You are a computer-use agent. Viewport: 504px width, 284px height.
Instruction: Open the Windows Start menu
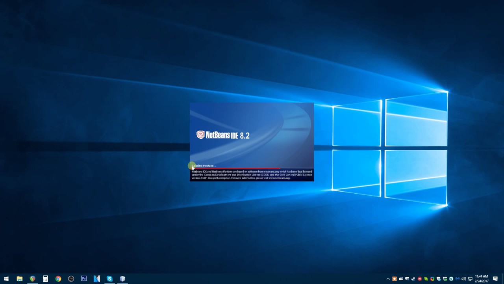coord(6,278)
